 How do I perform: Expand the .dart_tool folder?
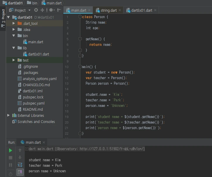click(x=13, y=23)
